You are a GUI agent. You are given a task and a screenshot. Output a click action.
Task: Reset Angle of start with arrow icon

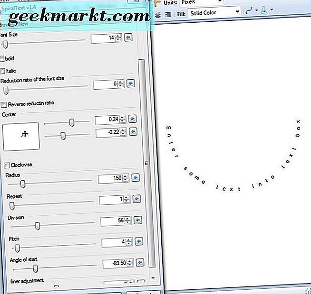(139, 264)
